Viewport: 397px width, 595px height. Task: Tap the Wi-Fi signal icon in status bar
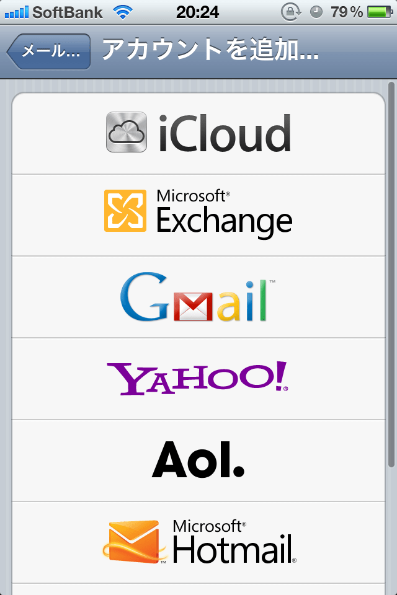[x=123, y=12]
